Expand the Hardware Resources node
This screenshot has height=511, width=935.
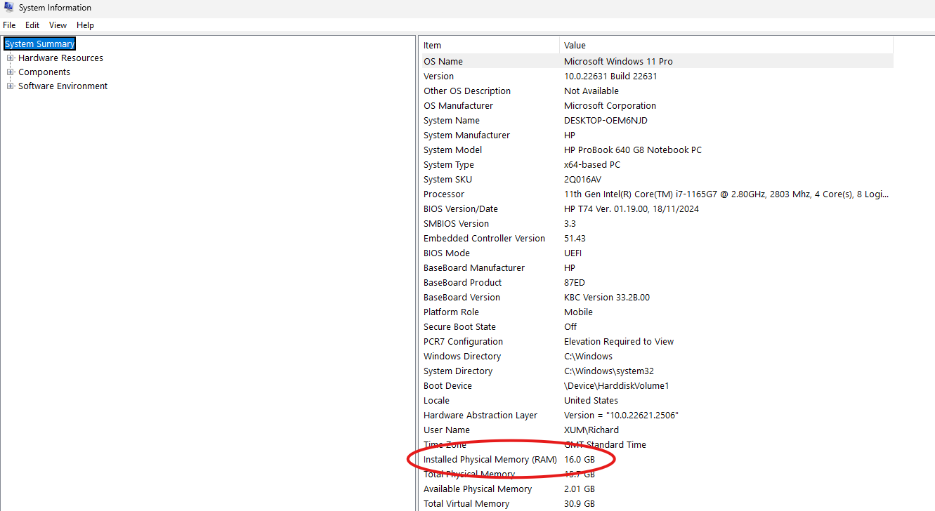[11, 58]
